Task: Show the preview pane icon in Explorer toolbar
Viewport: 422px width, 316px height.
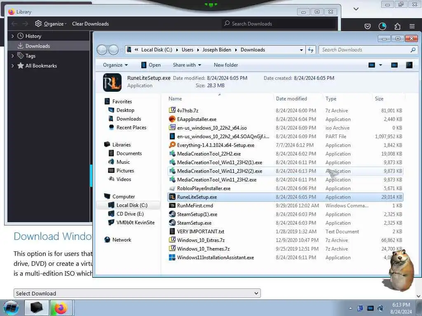Action: (394, 65)
